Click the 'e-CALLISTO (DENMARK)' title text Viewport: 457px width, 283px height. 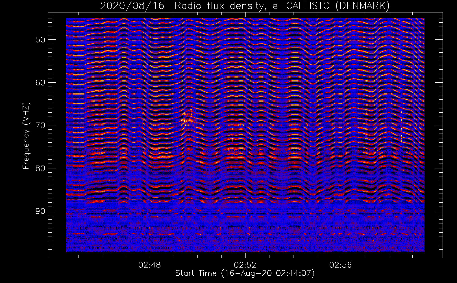[331, 6]
